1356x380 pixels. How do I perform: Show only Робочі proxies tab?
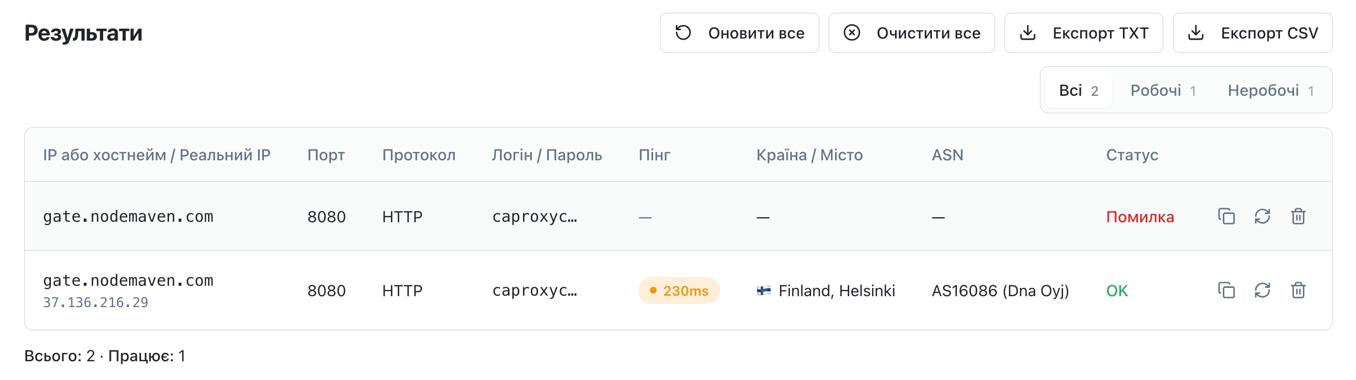(x=1163, y=91)
